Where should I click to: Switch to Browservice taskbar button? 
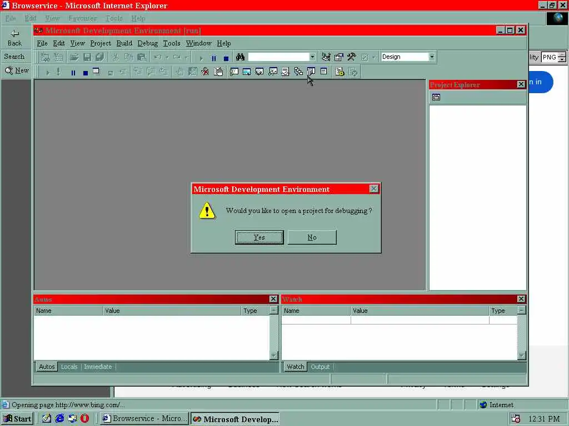(144, 418)
